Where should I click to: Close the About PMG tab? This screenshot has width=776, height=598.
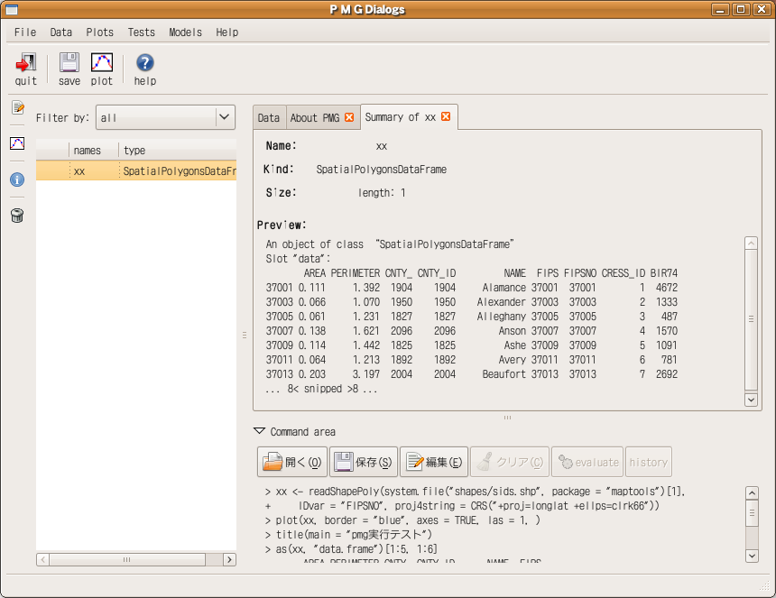[x=349, y=118]
